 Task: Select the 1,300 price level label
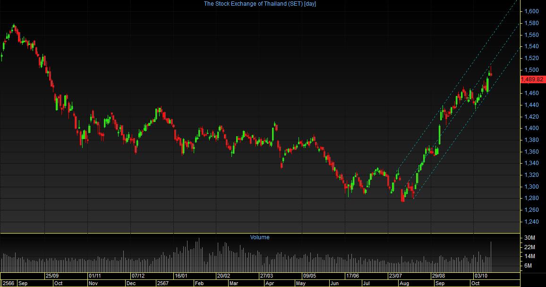point(531,187)
